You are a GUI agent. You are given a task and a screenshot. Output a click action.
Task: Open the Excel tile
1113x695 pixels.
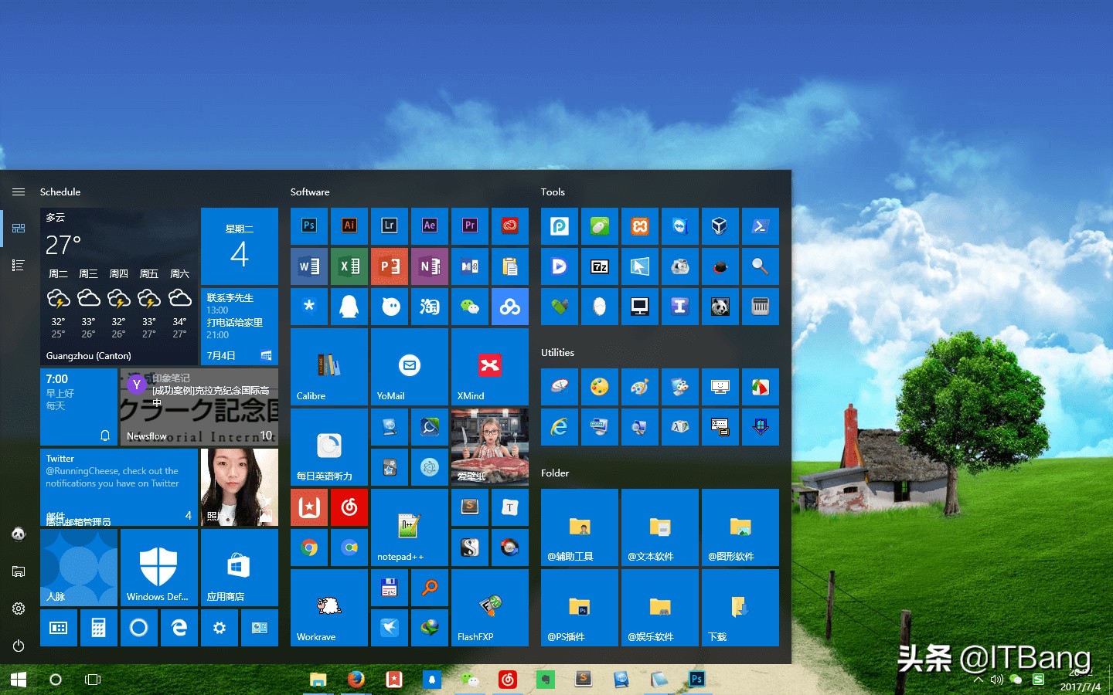point(349,266)
